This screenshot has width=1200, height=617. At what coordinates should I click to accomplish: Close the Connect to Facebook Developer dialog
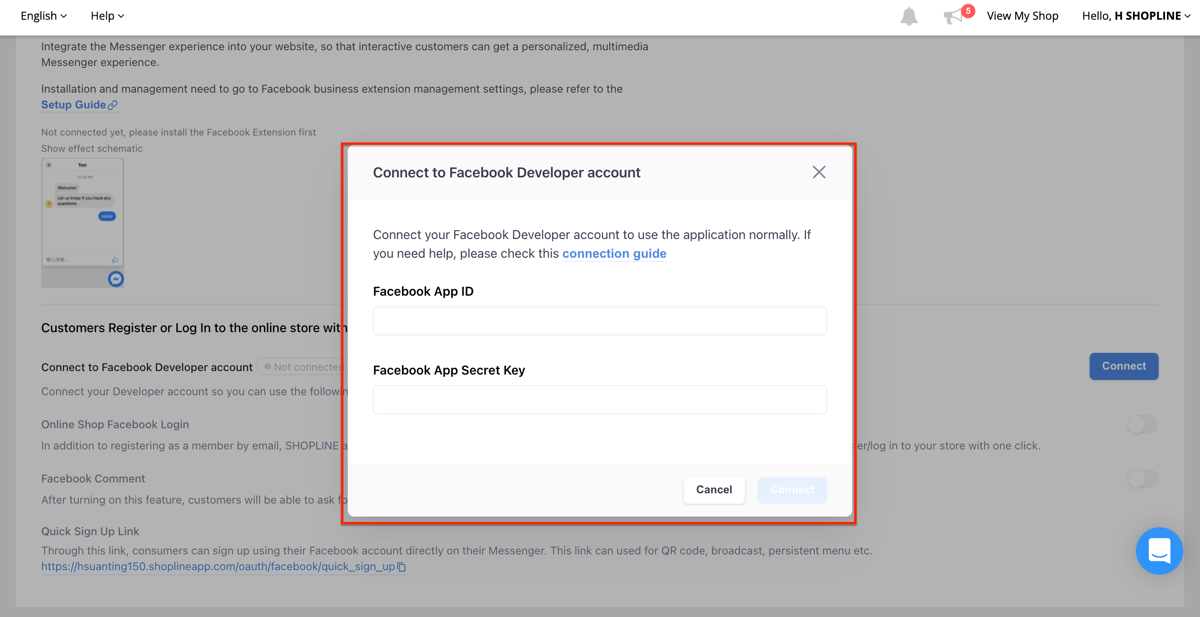pyautogui.click(x=819, y=172)
